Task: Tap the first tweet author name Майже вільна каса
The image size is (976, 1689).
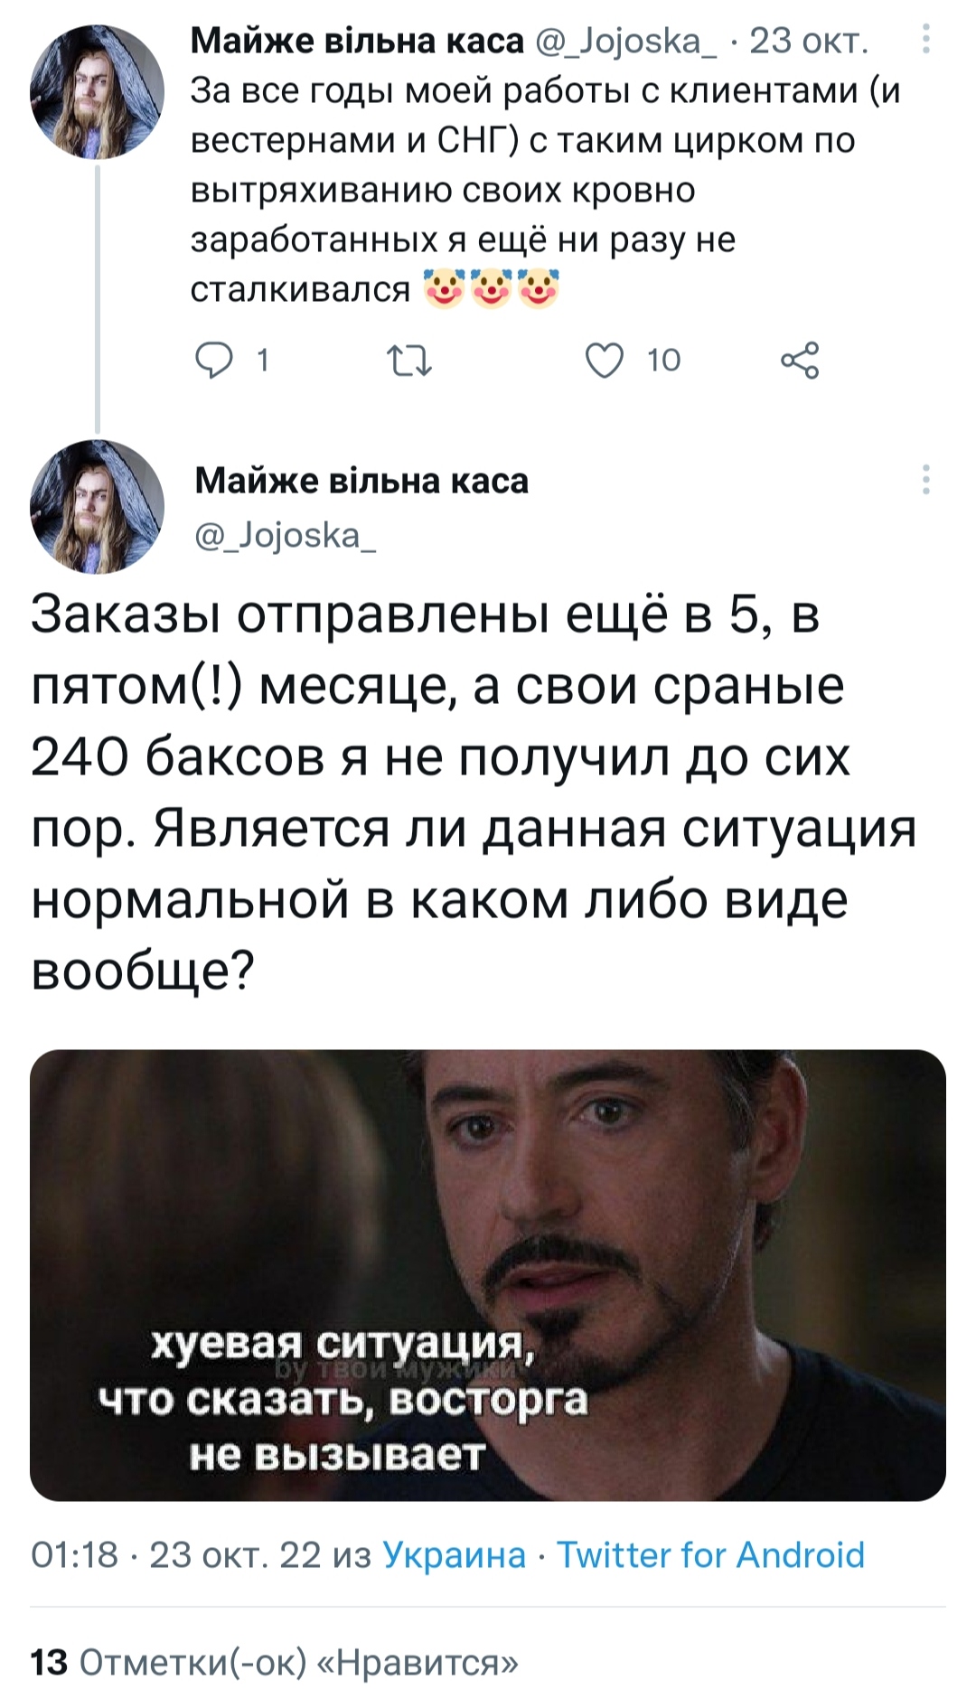Action: click(358, 41)
